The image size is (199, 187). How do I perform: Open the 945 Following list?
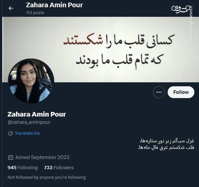pos(23,167)
